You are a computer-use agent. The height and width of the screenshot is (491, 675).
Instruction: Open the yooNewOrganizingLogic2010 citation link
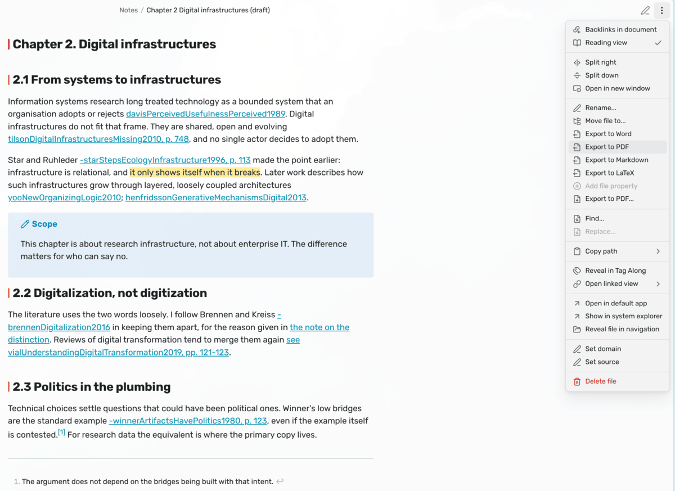tap(65, 197)
